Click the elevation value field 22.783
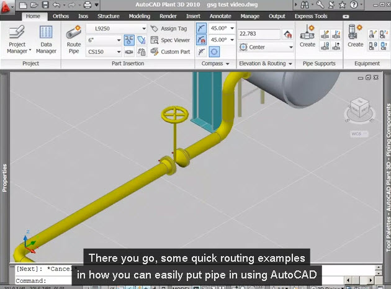 pyautogui.click(x=259, y=33)
